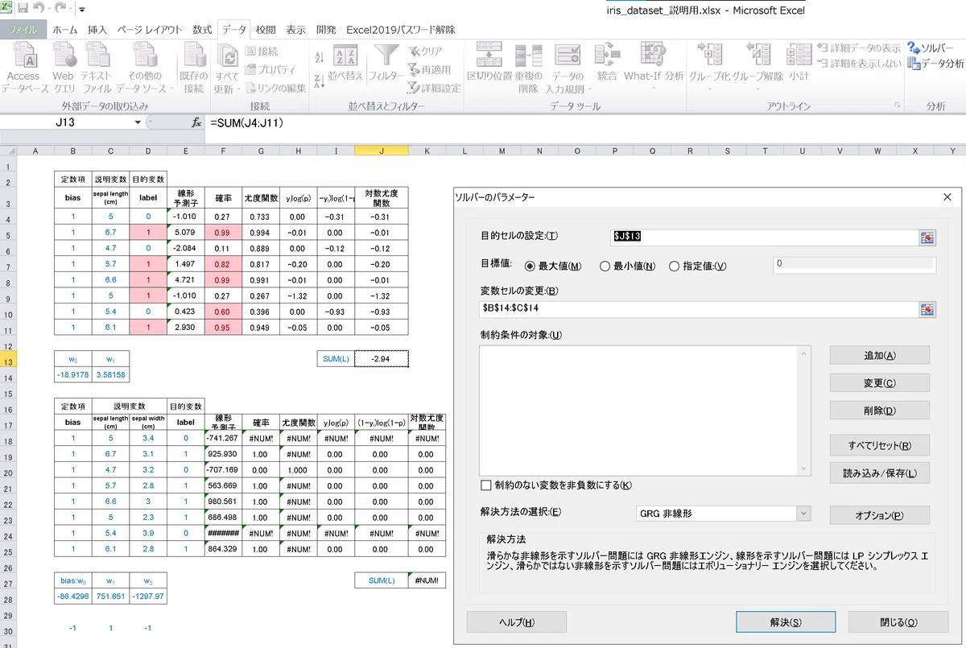This screenshot has height=648, width=966.
Task: Open solving method GRG 非線形 dropdown
Action: tap(803, 514)
